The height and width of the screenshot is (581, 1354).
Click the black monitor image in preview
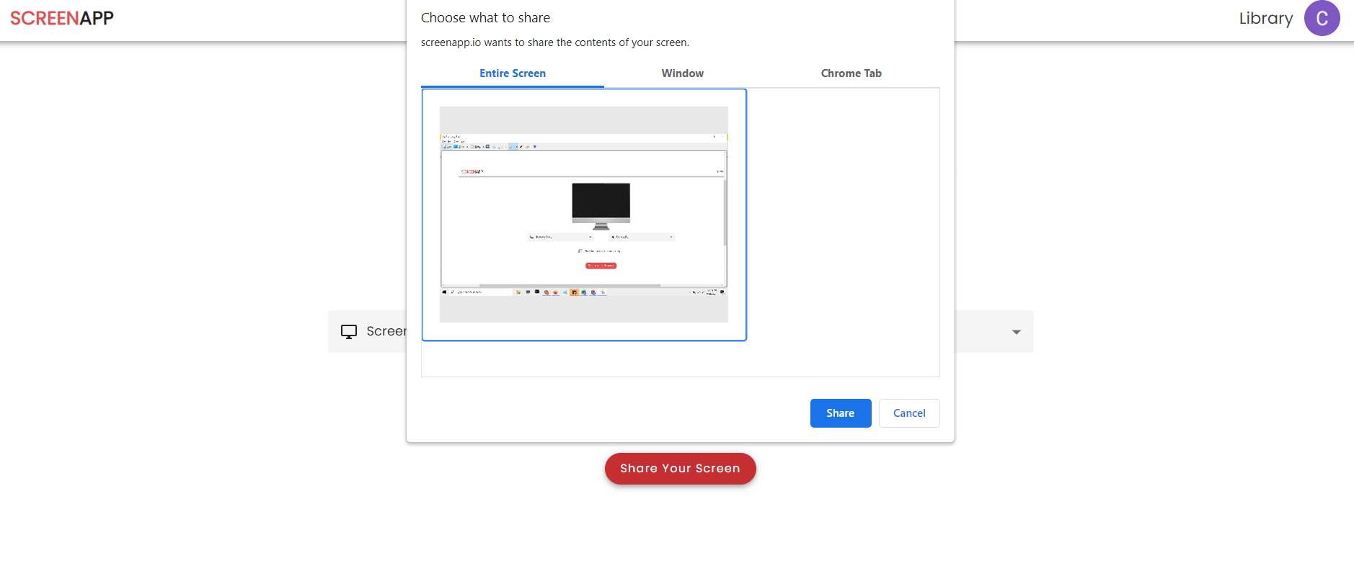point(601,202)
